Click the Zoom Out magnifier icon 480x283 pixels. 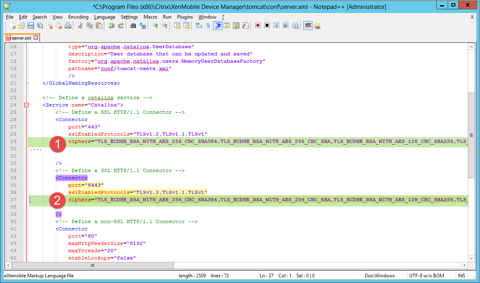point(165,26)
